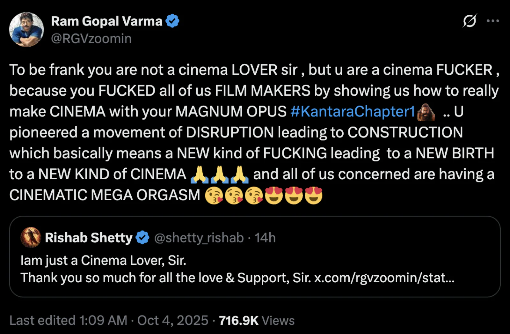Image resolution: width=510 pixels, height=334 pixels.
Task: Open Rishab Shetty's small avatar
Action: [x=31, y=238]
